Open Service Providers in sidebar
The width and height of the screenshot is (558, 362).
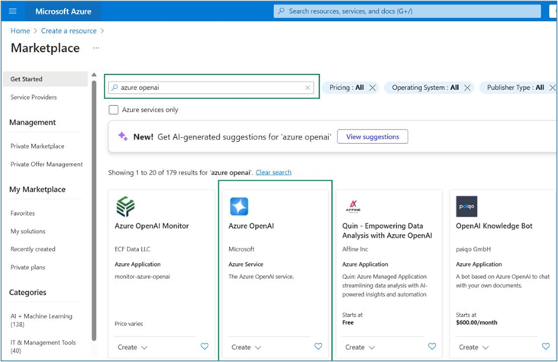(x=34, y=97)
